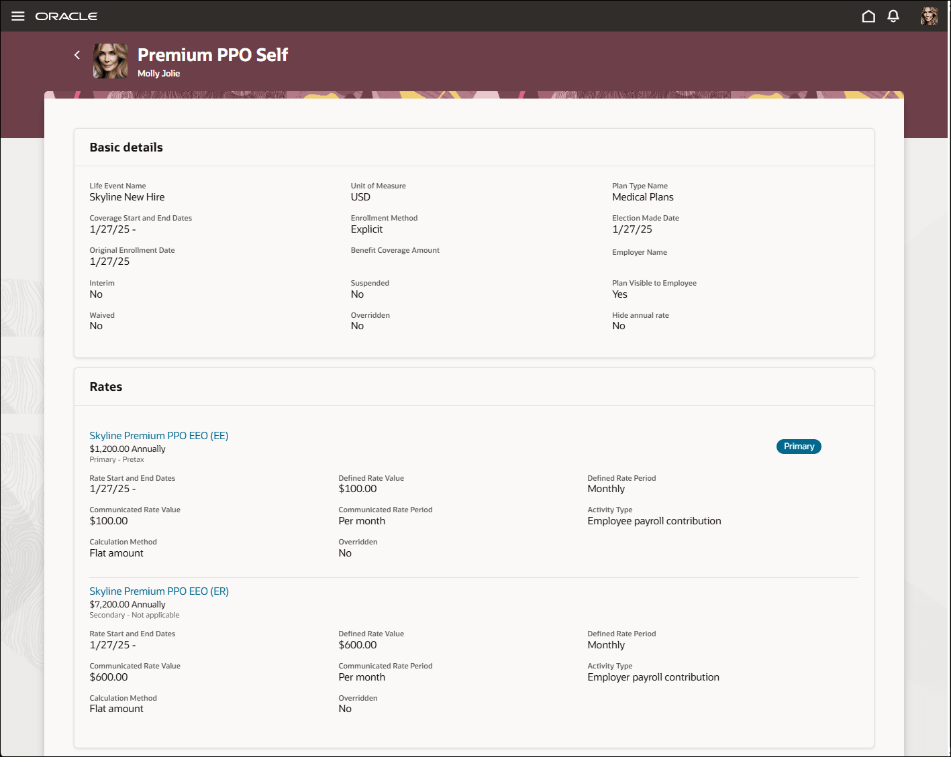Select the $100.00 Communicated Rate Value
This screenshot has height=757, width=951.
tap(109, 521)
